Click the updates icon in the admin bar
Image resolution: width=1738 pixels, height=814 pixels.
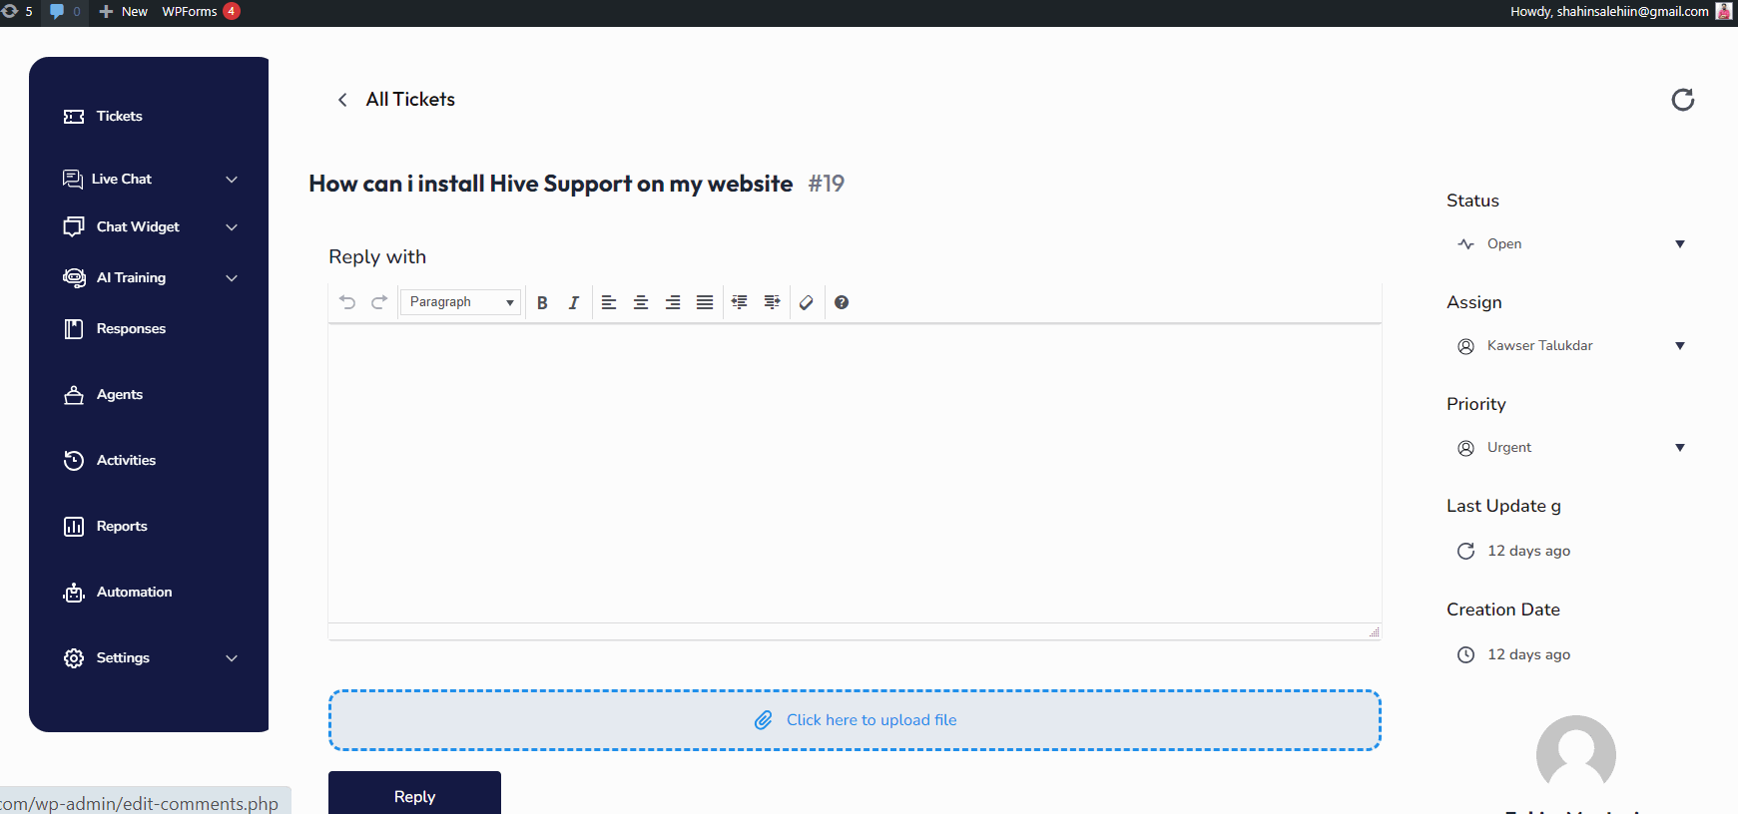point(16,11)
